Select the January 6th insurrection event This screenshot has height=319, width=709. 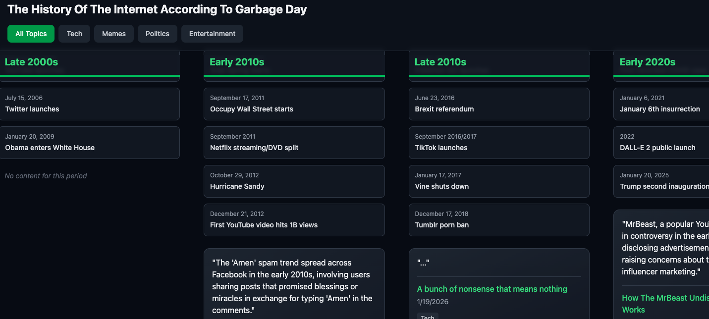661,104
